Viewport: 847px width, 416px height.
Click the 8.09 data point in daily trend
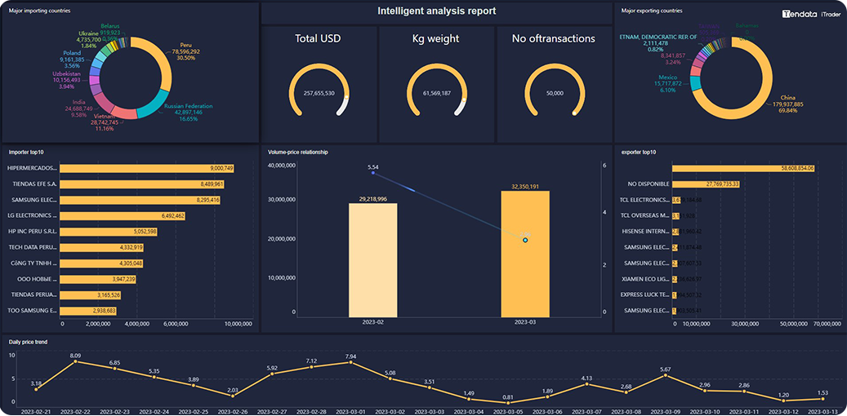coord(75,361)
